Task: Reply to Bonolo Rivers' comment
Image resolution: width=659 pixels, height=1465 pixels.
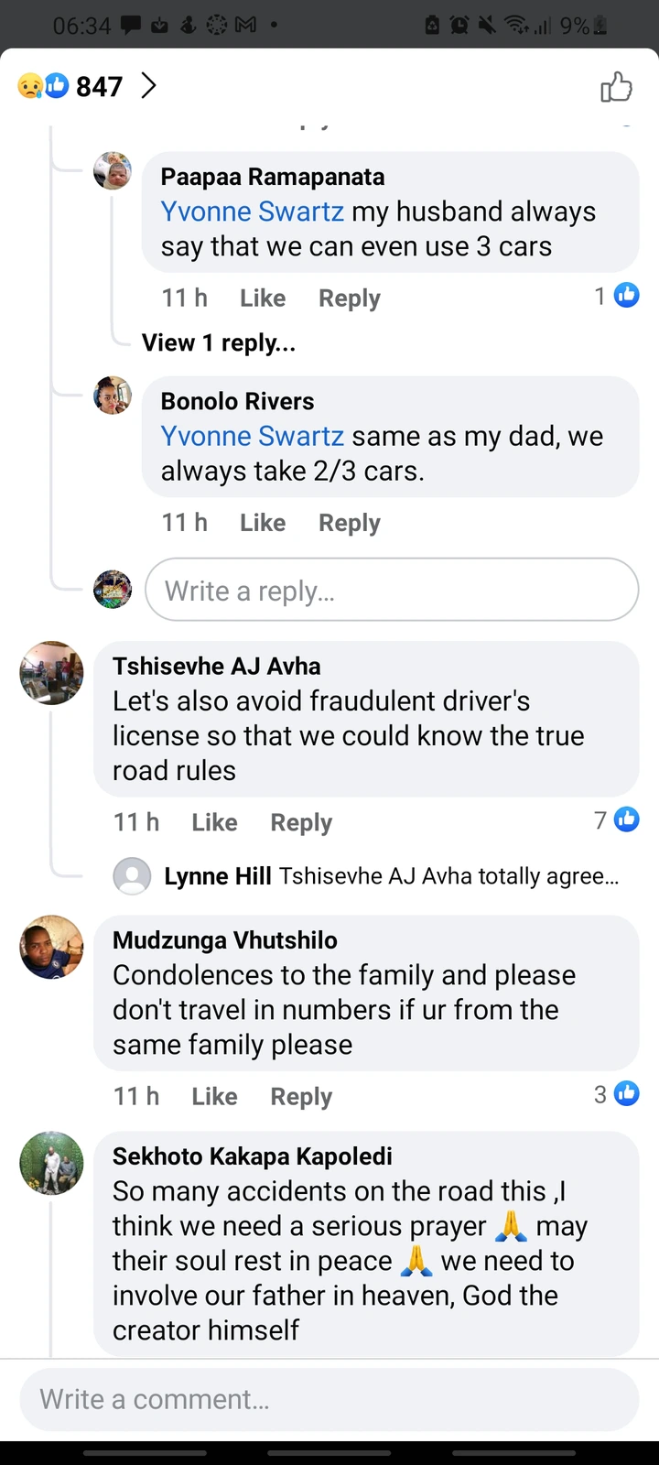Action: pyautogui.click(x=349, y=523)
